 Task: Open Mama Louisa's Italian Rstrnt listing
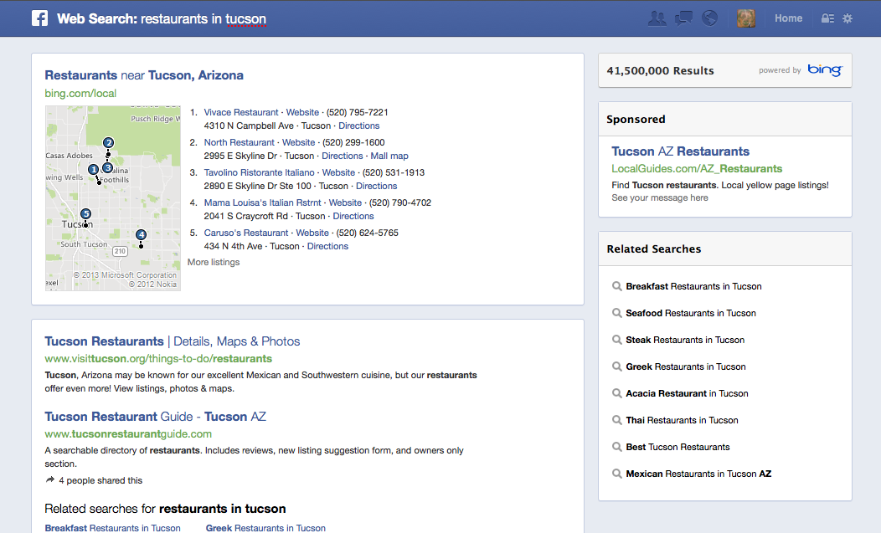(x=262, y=202)
